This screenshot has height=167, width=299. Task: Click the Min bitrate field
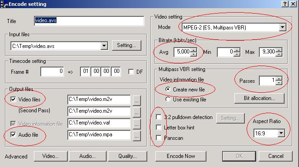[225, 52]
